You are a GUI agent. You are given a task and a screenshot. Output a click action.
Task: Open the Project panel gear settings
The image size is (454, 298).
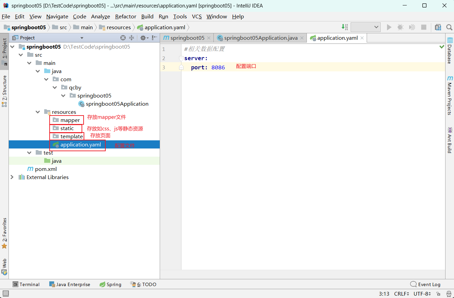pyautogui.click(x=144, y=38)
